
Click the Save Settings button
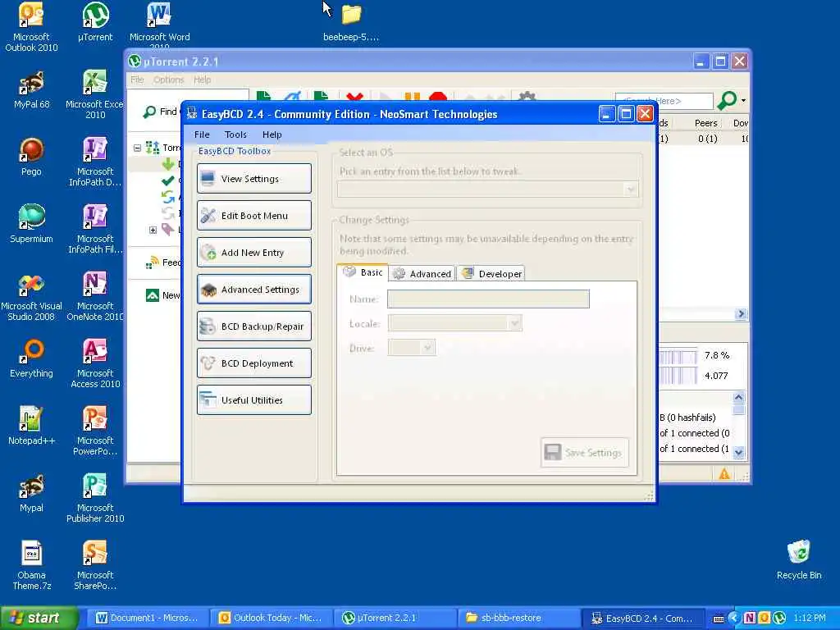point(584,453)
